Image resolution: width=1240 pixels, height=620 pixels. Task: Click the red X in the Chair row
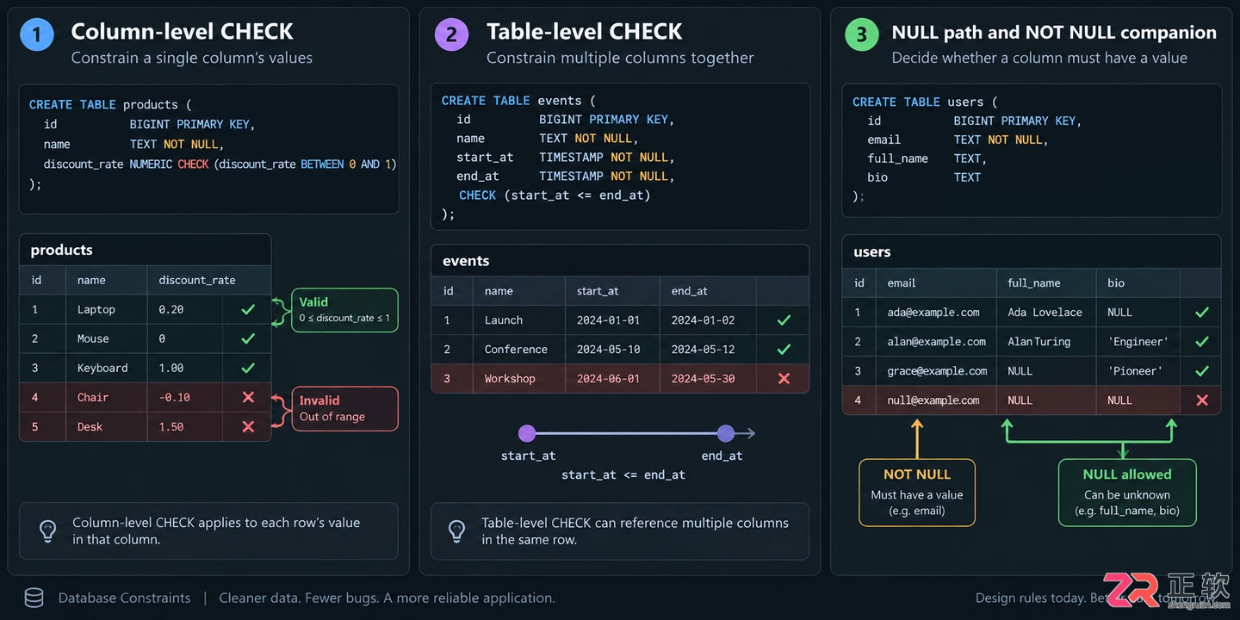point(248,397)
